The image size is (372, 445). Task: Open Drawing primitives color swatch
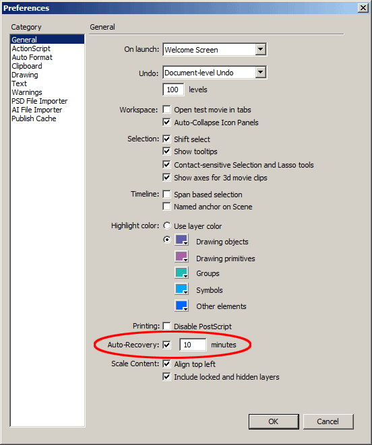pyautogui.click(x=181, y=256)
